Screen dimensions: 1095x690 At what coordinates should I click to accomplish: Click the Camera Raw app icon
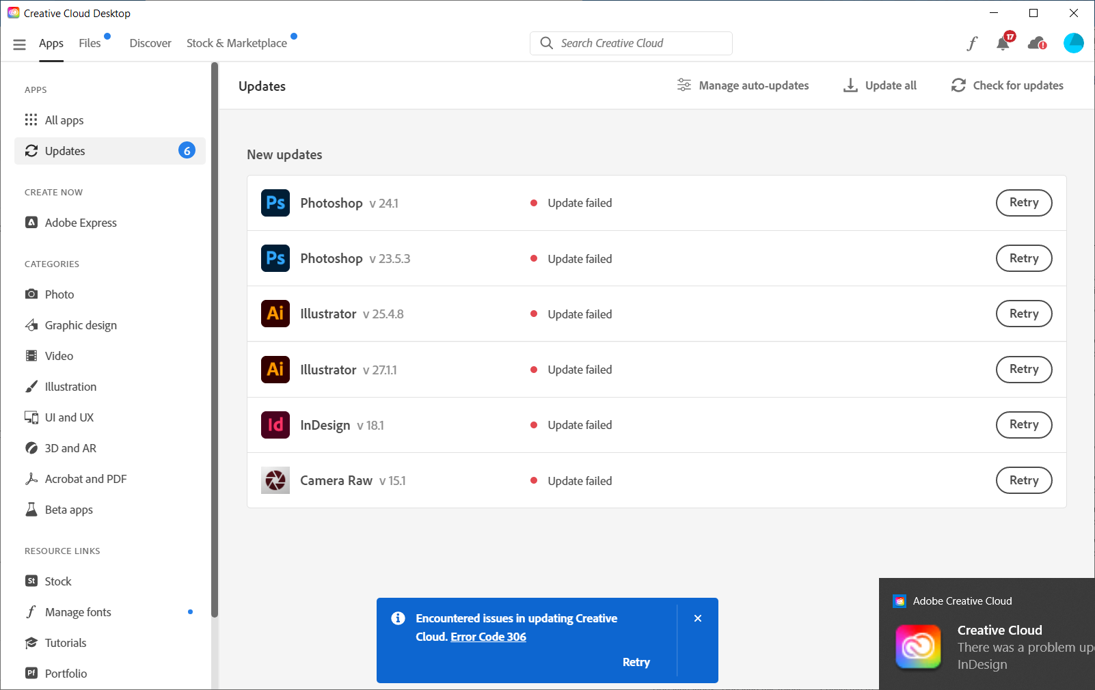tap(275, 480)
